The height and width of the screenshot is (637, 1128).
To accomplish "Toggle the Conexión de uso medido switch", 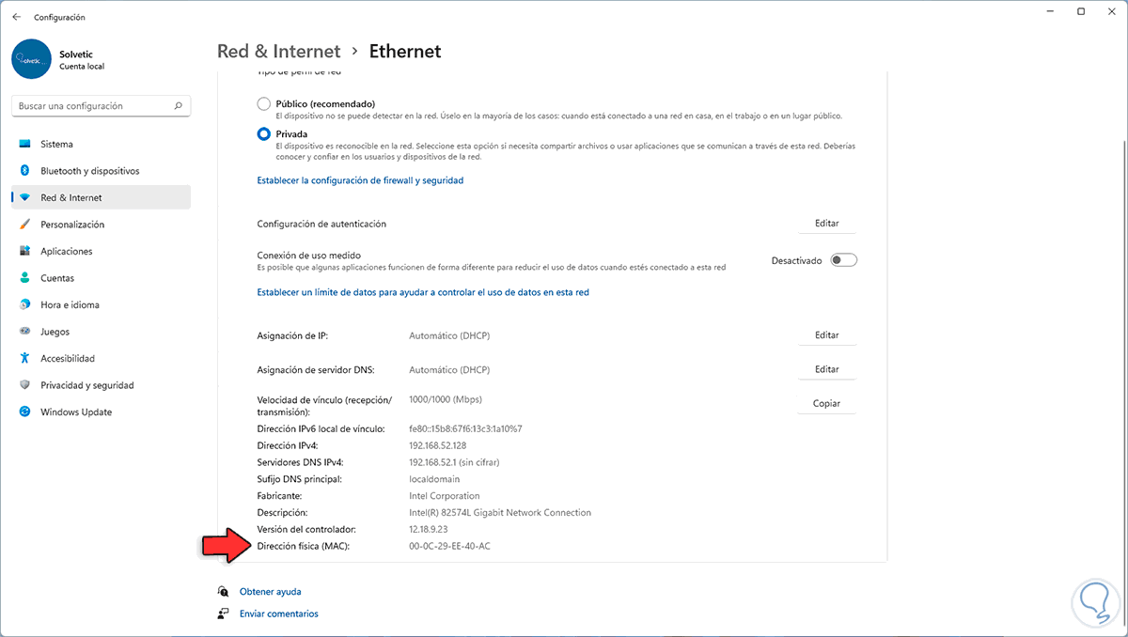I will coord(843,260).
